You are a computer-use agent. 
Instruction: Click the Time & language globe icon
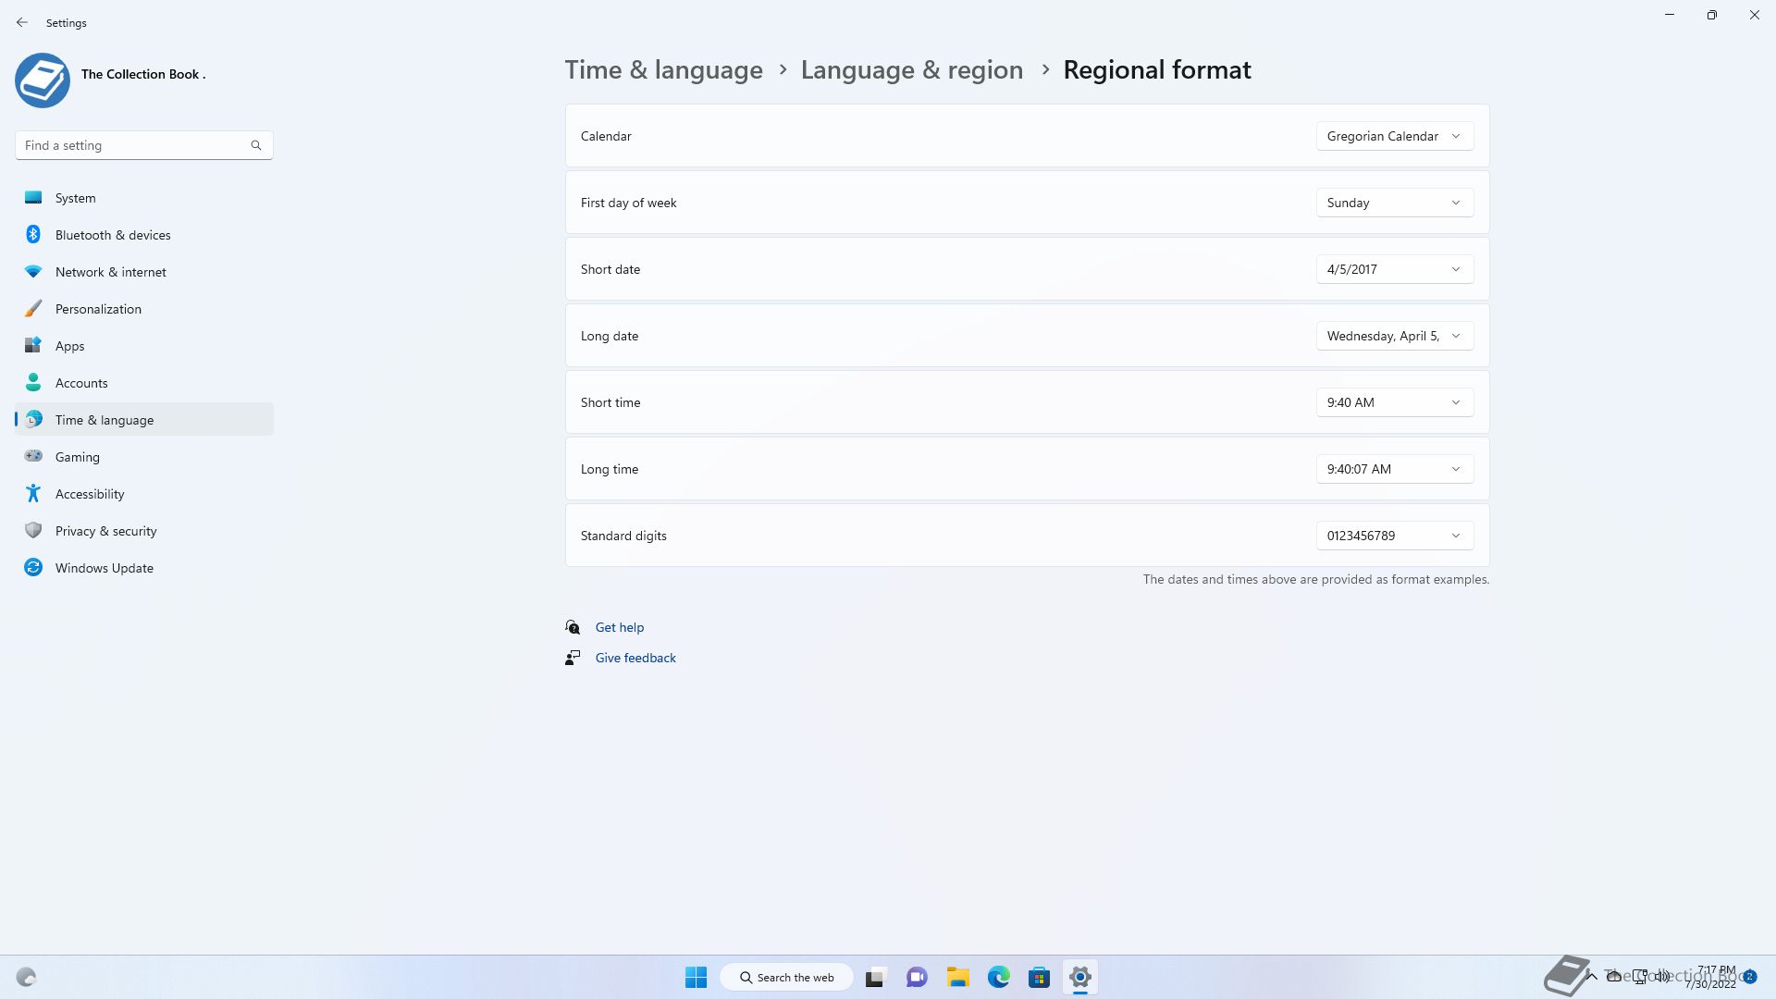coord(33,420)
